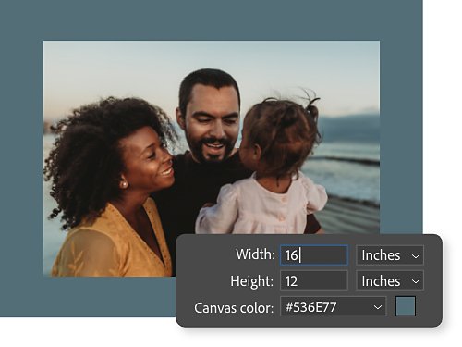Click the Width: label
Screen dimensions: 462x347
pyautogui.click(x=255, y=254)
